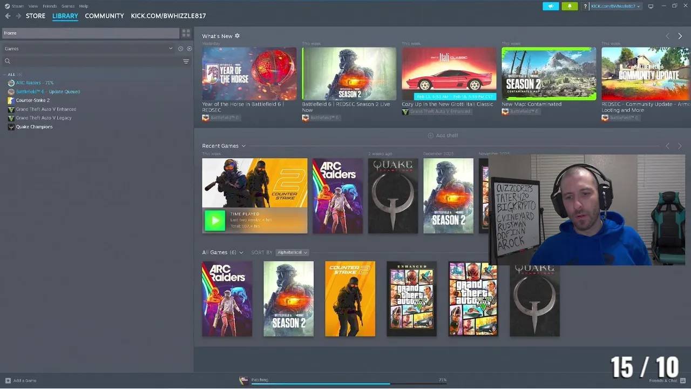
Task: Open What's New settings gear
Action: pos(237,36)
